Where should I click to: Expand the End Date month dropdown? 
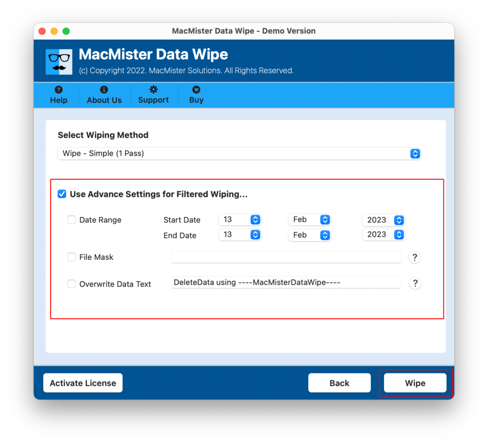point(309,235)
